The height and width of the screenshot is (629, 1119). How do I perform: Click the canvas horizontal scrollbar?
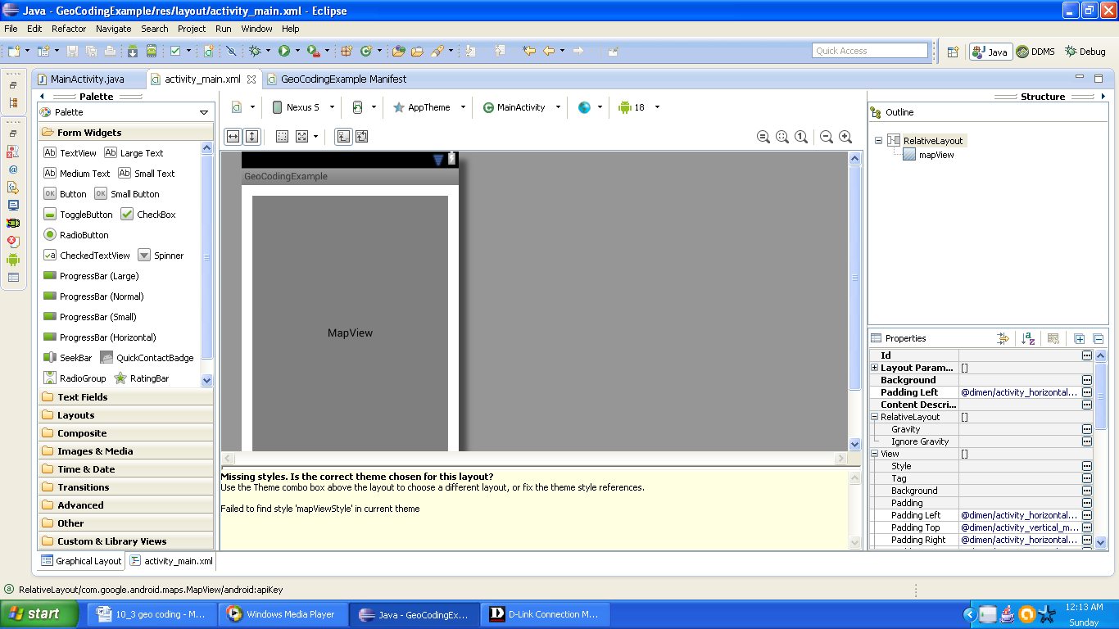[x=534, y=459]
